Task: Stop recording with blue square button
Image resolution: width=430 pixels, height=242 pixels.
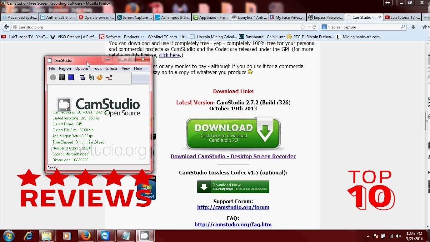Action: click(x=71, y=78)
